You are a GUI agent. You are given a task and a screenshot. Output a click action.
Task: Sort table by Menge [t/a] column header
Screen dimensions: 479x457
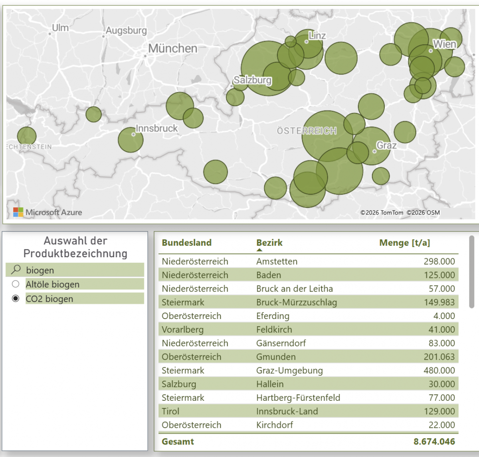pos(404,242)
